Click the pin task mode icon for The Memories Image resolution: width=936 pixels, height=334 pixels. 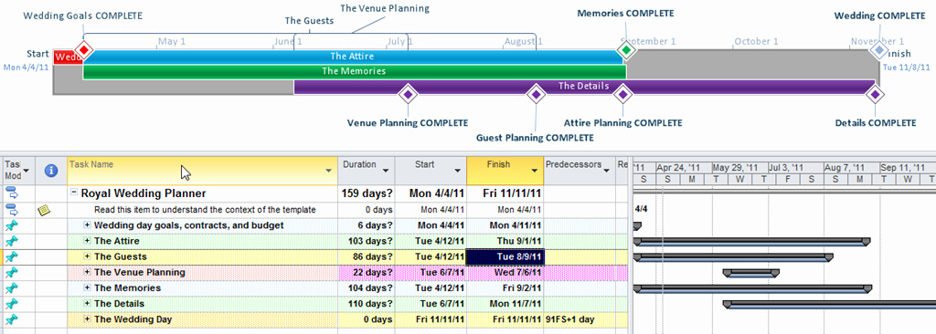coord(12,287)
